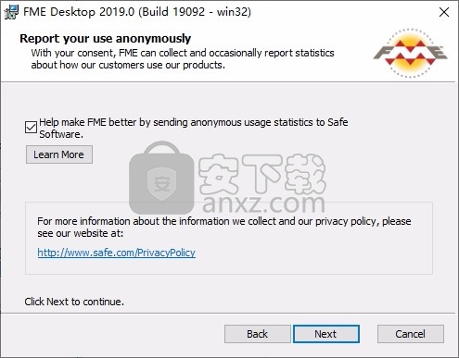Open the safe.com PrivacyPolicy link
Screen dimensions: 459x358
[x=116, y=253]
